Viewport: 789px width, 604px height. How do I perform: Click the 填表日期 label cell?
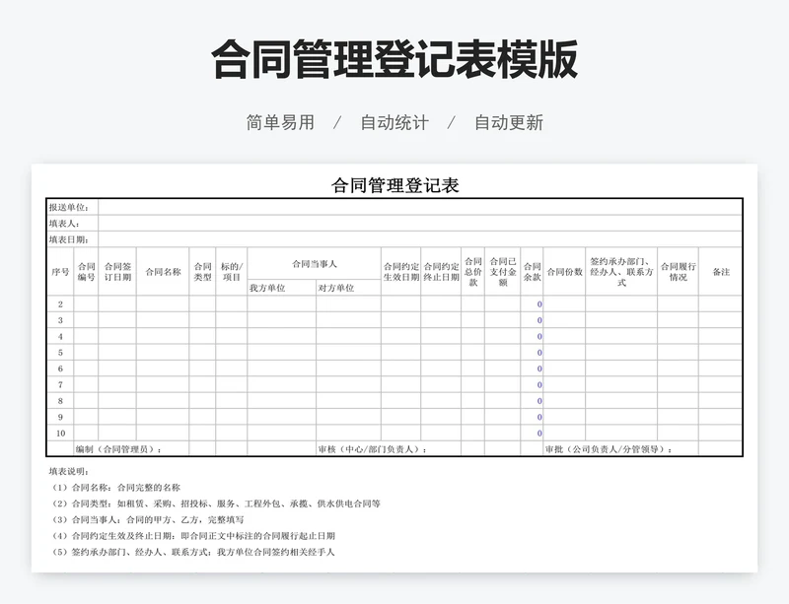click(x=72, y=239)
